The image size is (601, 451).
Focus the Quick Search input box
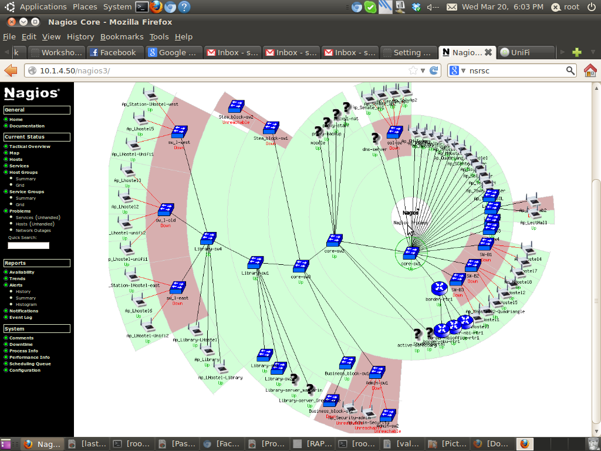tap(28, 245)
